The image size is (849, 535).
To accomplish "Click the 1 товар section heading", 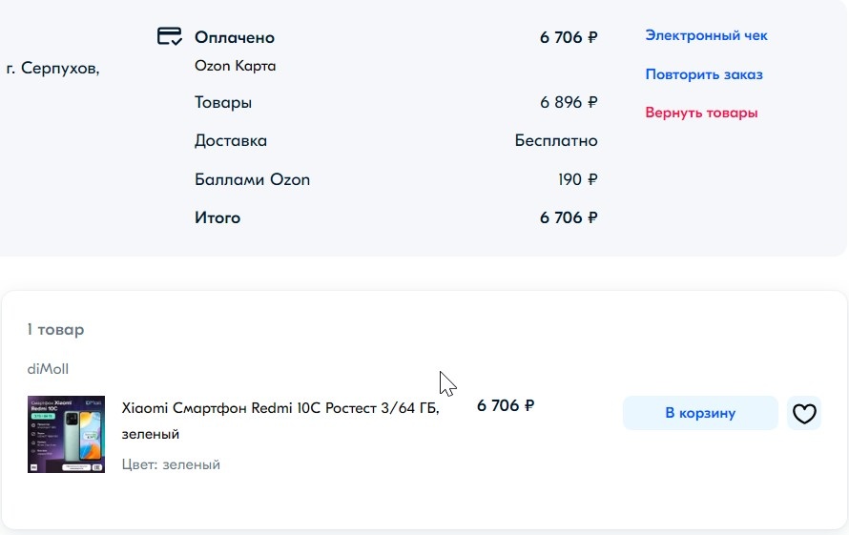I will pos(55,330).
